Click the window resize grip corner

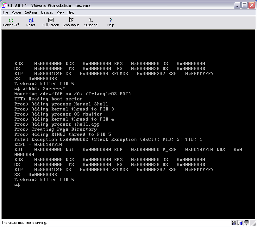(x=254, y=224)
